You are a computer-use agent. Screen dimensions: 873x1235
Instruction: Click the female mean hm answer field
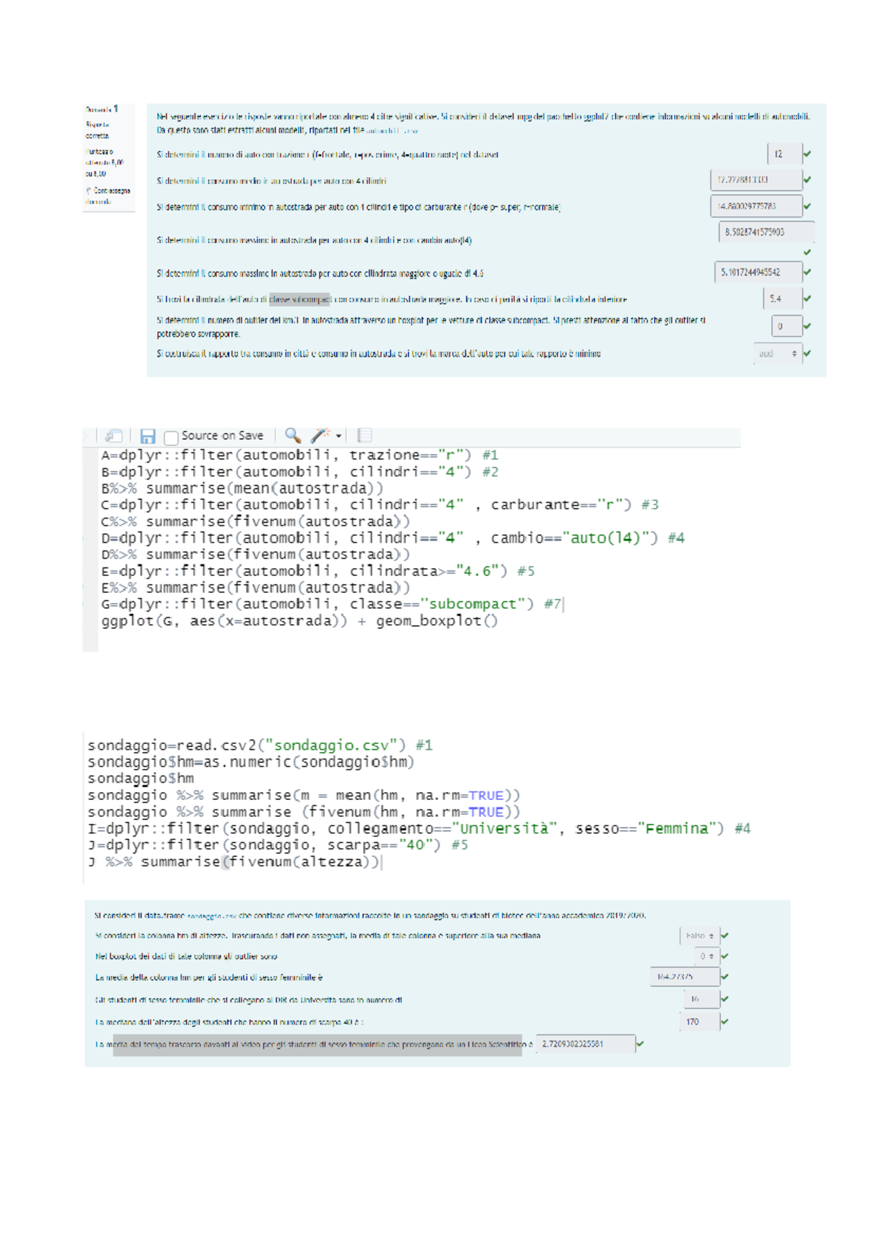point(685,977)
